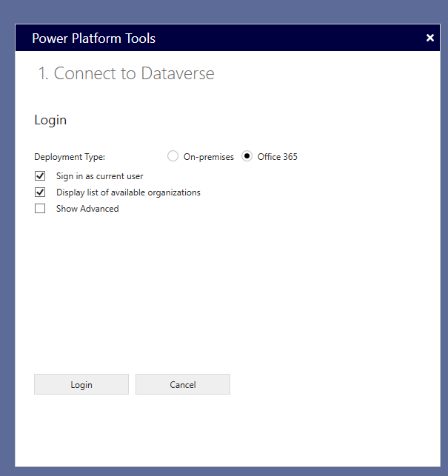Viewport: 448px width, 476px height.
Task: Select the On-premises deployment type
Action: tap(173, 156)
